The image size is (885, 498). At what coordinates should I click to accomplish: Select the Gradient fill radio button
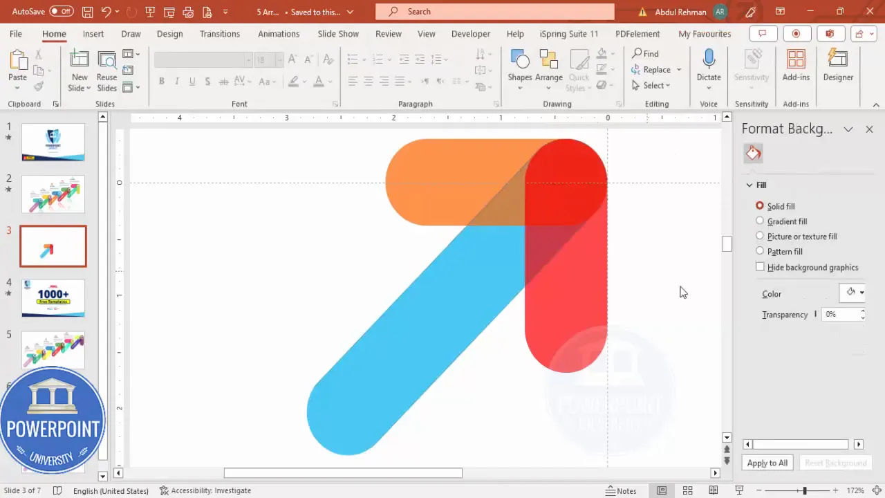[760, 221]
